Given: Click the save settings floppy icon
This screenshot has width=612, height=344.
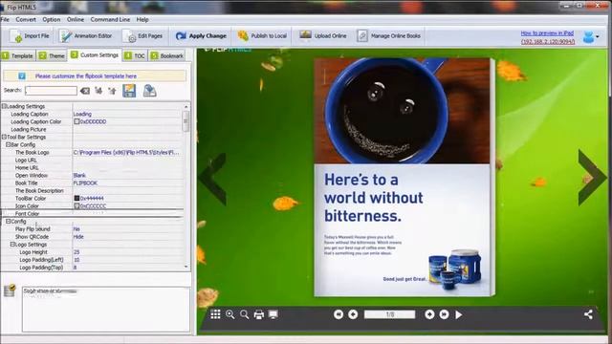Looking at the screenshot, I should click(x=129, y=91).
